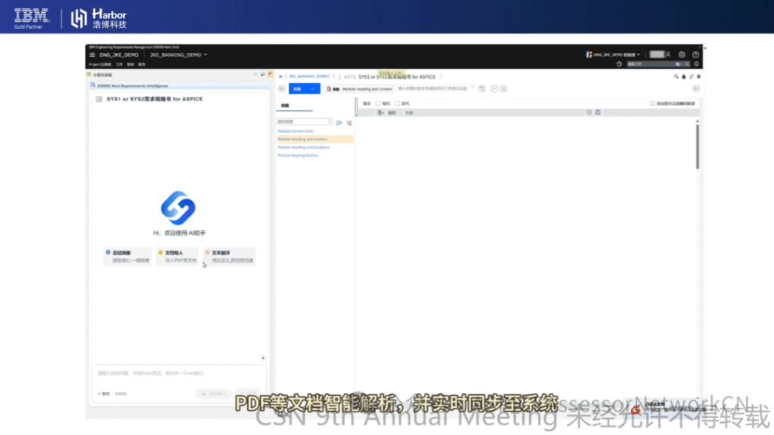Click the module filter text input
Screen dimensions: 774x435
point(433,89)
